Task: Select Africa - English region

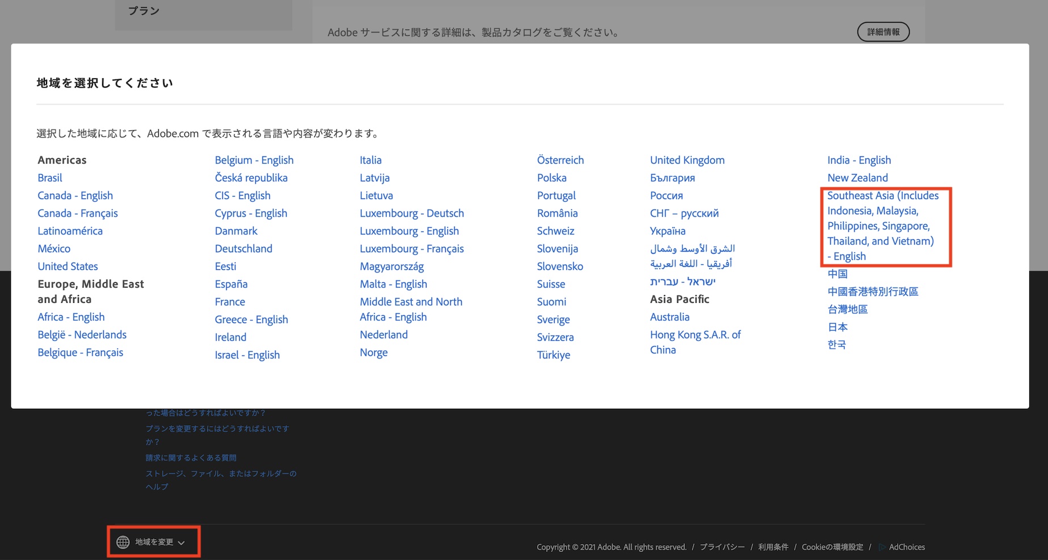Action: tap(71, 317)
